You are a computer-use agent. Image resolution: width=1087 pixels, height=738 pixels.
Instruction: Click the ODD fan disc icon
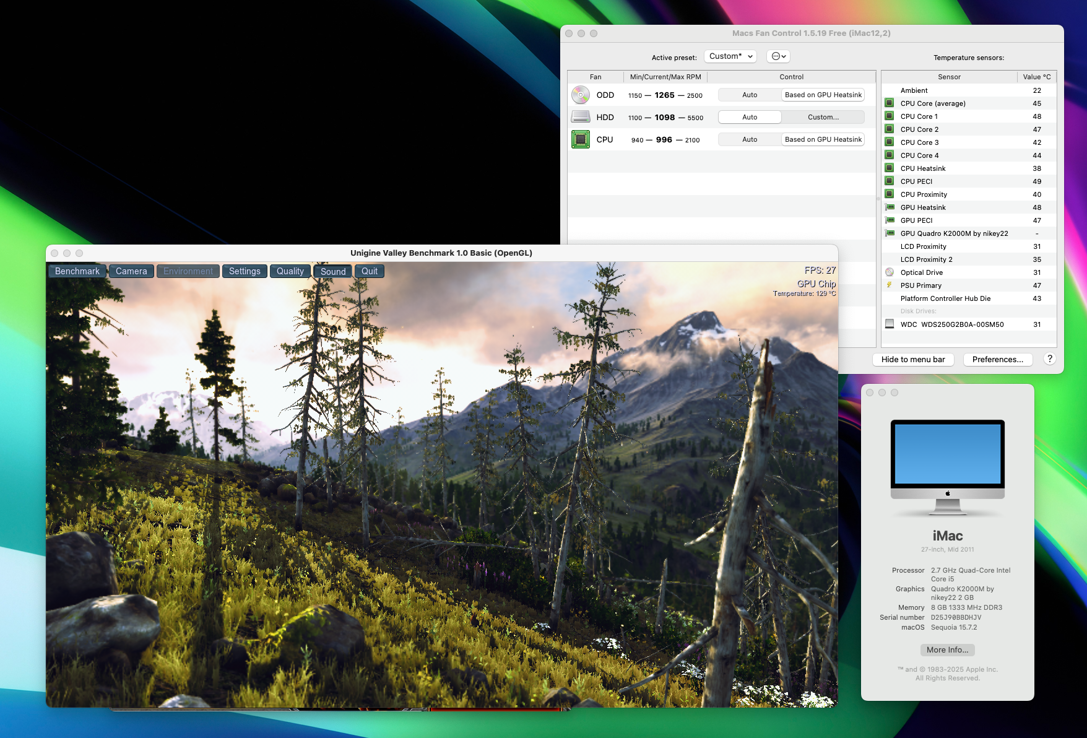coord(580,95)
